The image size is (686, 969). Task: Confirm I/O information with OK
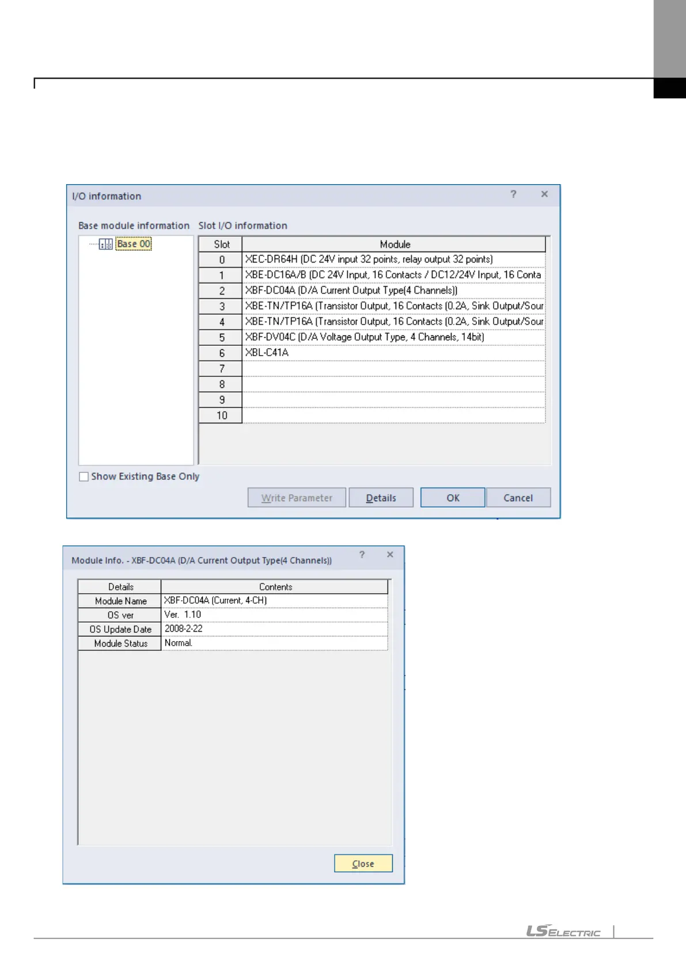(x=453, y=498)
